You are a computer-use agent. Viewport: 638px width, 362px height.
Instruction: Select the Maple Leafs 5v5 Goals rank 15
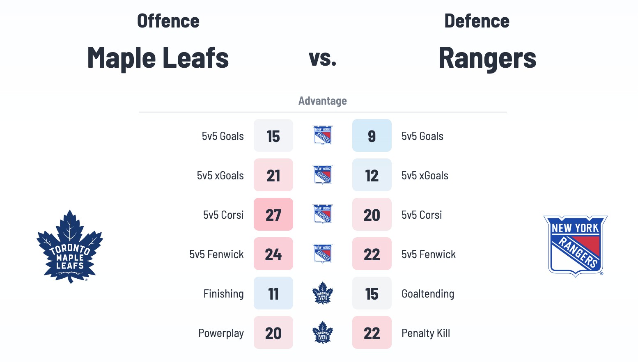273,136
